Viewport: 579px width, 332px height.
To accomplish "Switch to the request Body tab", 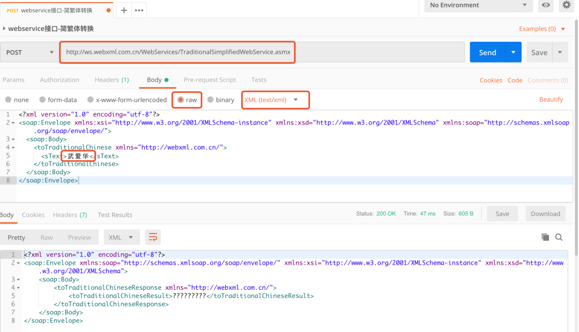I will pyautogui.click(x=158, y=80).
